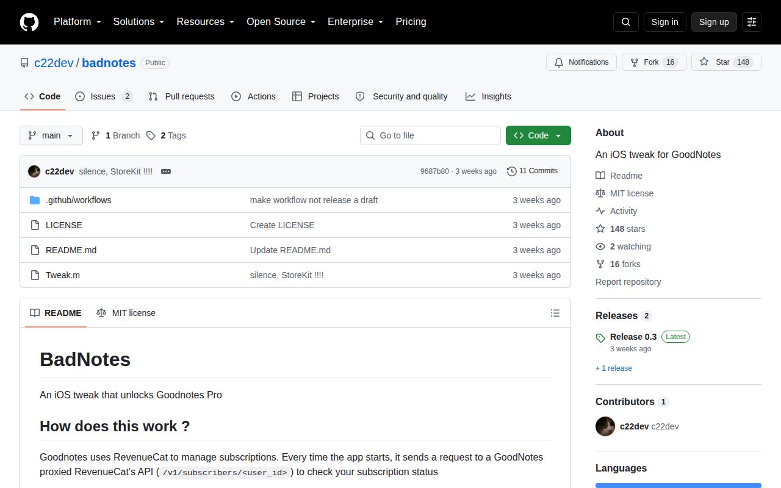
Task: Open the main branch selector
Action: tap(51, 135)
